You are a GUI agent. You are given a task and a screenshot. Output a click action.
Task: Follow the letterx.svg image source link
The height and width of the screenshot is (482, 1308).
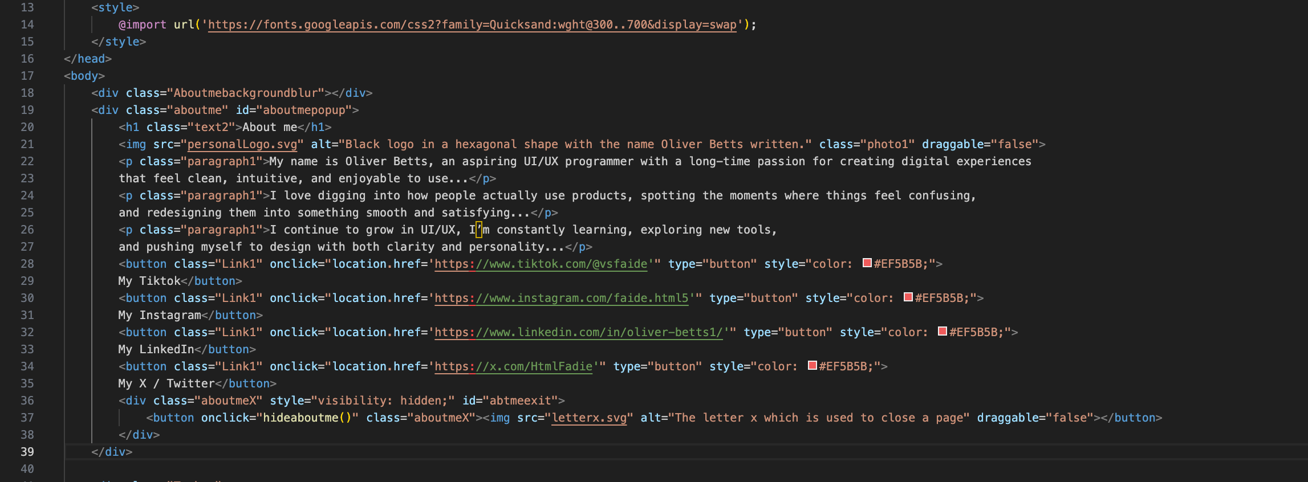[x=589, y=418]
